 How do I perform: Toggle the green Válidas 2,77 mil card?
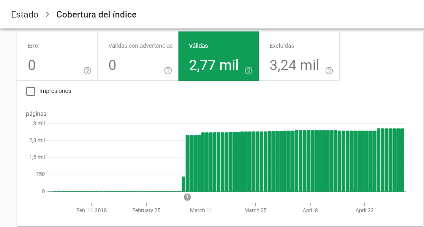(218, 56)
